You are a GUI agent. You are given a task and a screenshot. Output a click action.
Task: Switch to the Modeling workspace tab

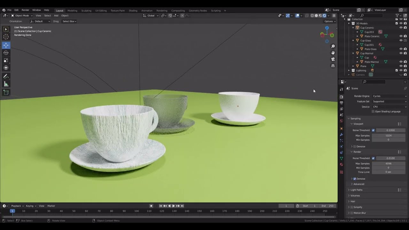(x=72, y=11)
